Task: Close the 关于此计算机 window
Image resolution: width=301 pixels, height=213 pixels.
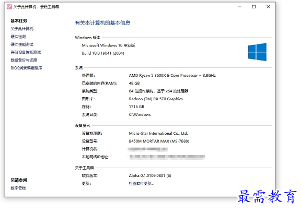Action: tap(268, 7)
